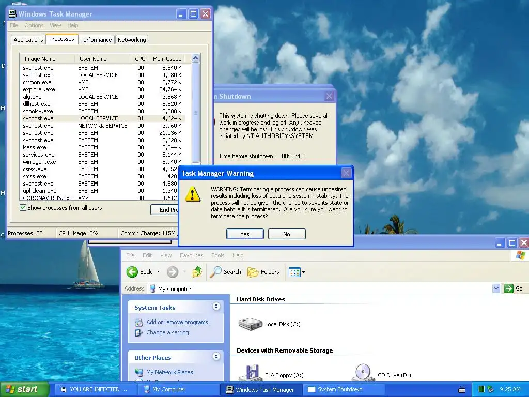
Task: Expand the Address bar dropdown arrow
Action: [496, 288]
